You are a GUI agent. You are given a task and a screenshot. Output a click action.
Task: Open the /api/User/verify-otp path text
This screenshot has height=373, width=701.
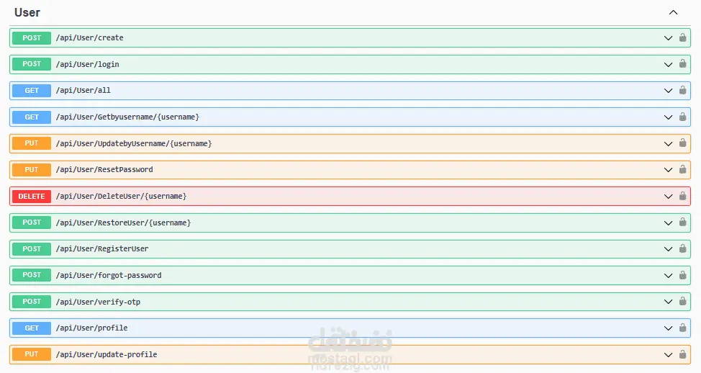tap(98, 302)
